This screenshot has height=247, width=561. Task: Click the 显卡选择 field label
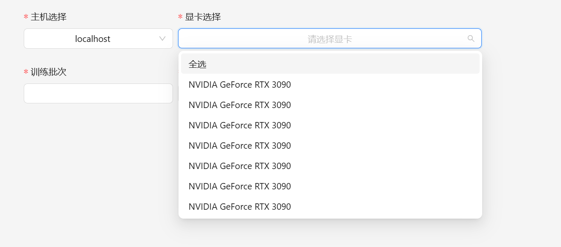click(203, 17)
